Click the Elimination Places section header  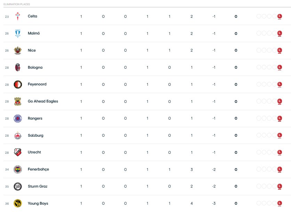[17, 4]
